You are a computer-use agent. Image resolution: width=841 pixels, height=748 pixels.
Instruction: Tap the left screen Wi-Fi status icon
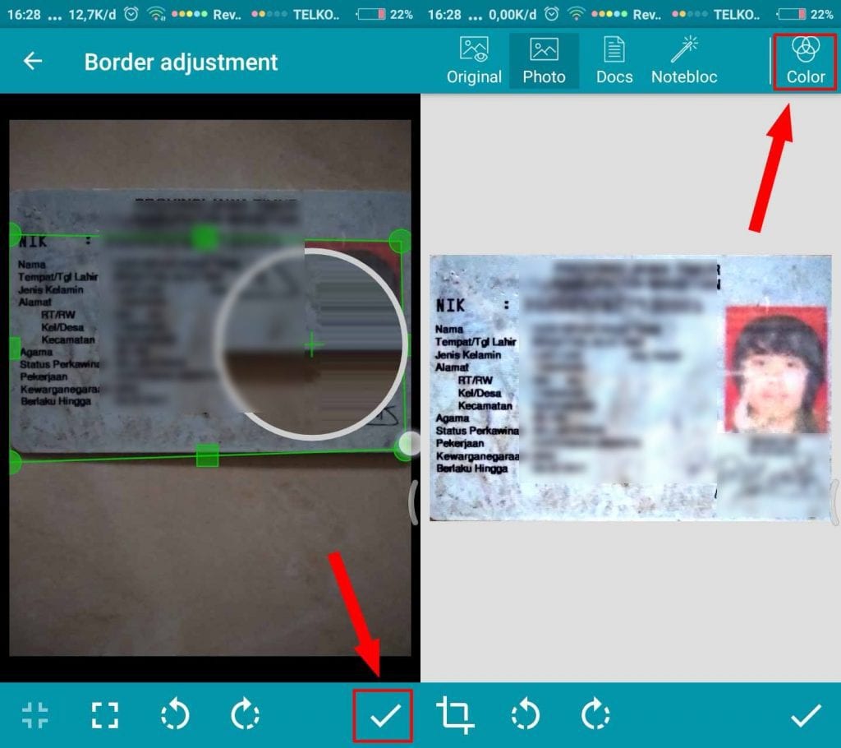tap(156, 14)
